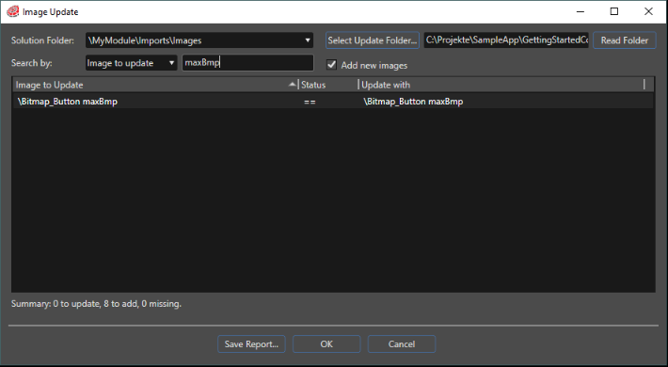Select the \Bitmap_Button maxBmp row
Image resolution: width=668 pixels, height=367 pixels.
[333, 102]
